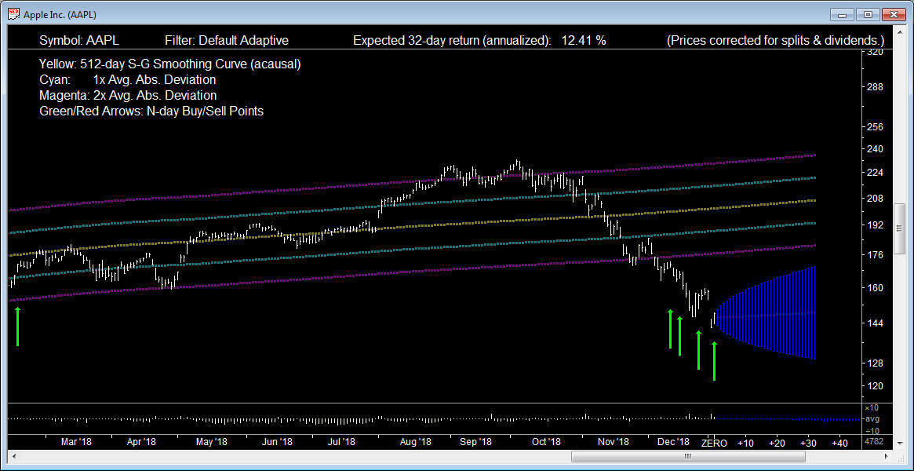The image size is (914, 471).
Task: Click the Oct '18 date label
Action: [x=546, y=443]
